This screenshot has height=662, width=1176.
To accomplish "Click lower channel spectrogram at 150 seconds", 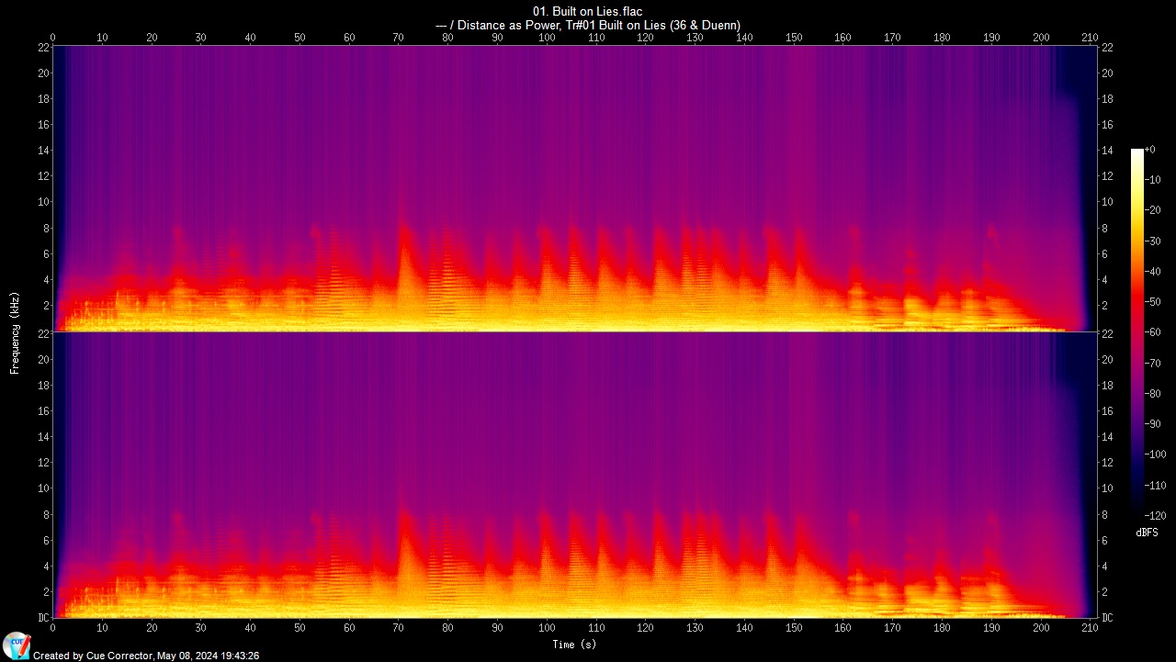I will pos(794,551).
